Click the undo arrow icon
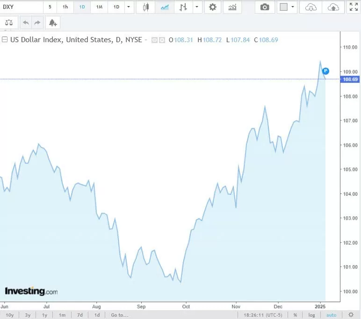Screen dimensions: 361x319 coord(26,22)
